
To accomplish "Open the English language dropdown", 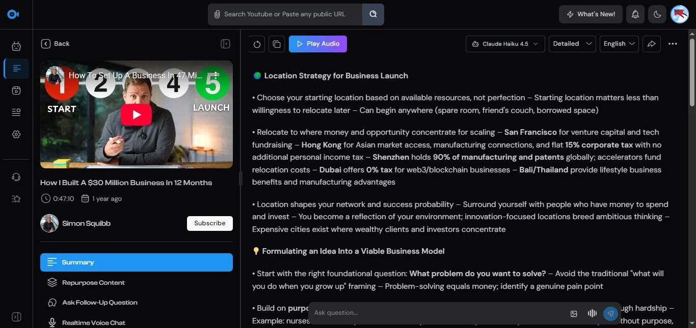I will click(x=619, y=44).
